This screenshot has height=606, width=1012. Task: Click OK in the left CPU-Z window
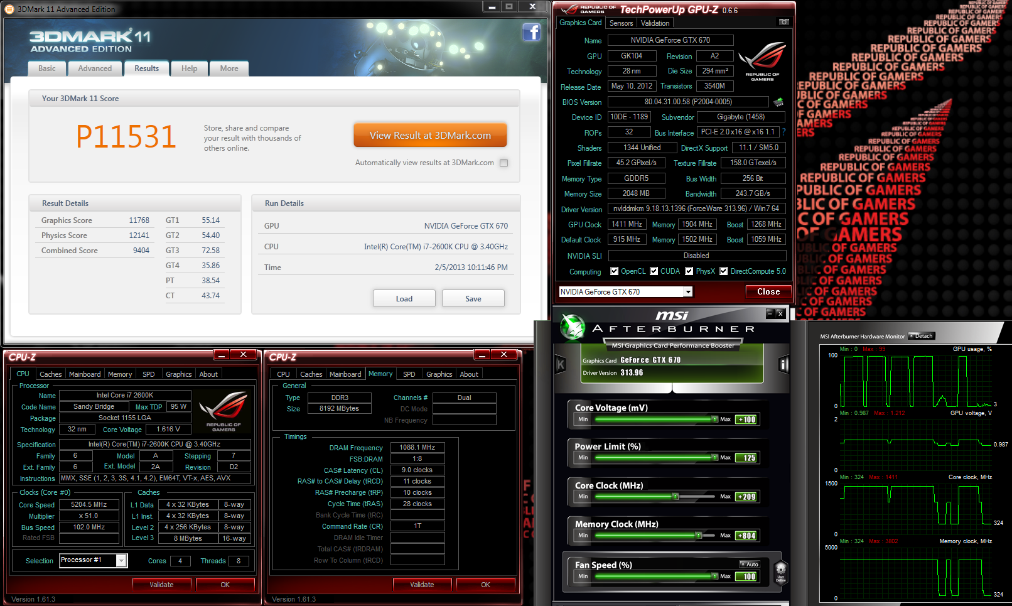click(x=225, y=585)
